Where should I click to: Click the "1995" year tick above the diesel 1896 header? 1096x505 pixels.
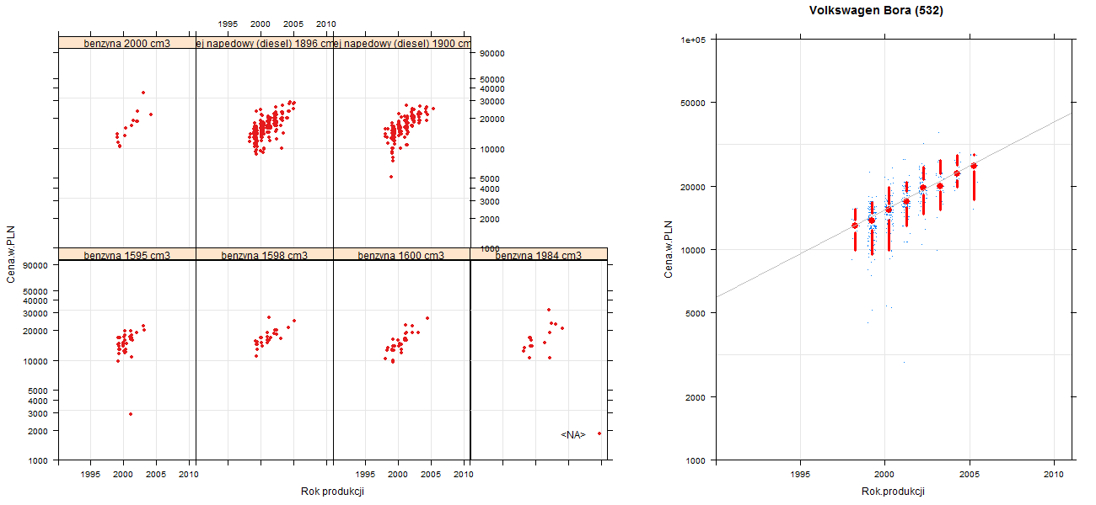[228, 24]
